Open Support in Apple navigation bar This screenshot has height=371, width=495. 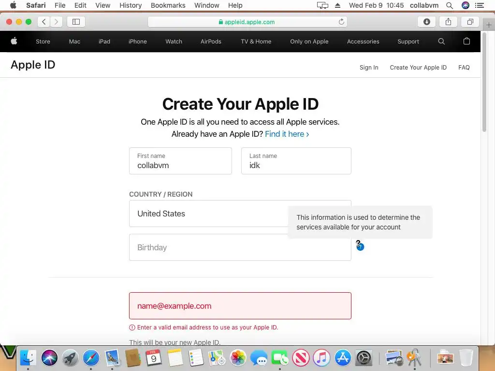tap(408, 42)
